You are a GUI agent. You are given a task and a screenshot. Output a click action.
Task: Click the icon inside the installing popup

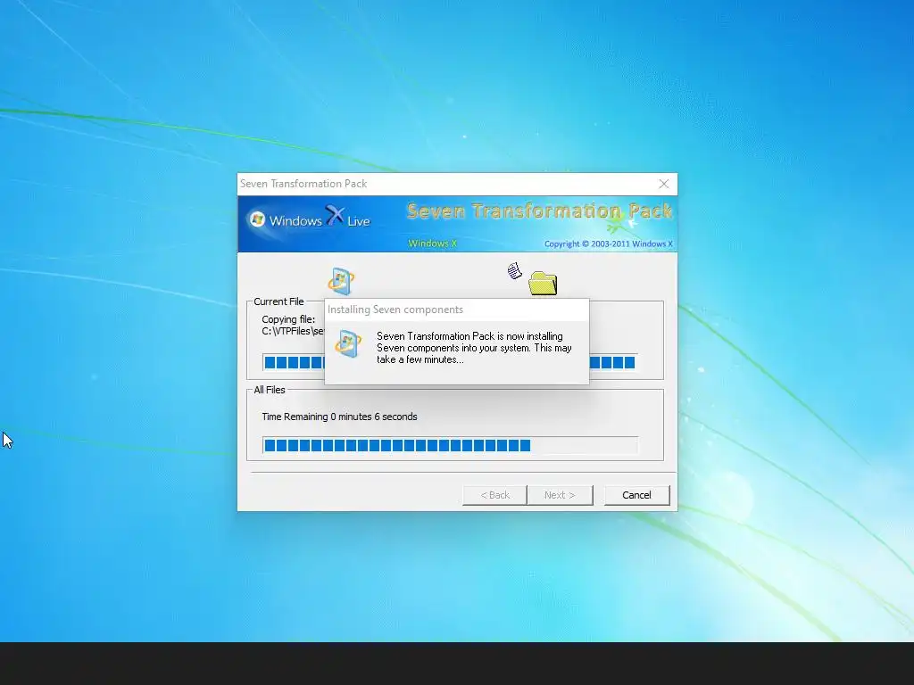coord(348,343)
